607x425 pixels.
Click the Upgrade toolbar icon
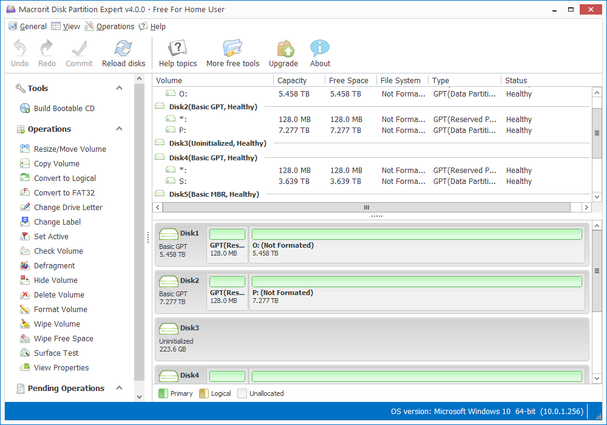coord(283,53)
